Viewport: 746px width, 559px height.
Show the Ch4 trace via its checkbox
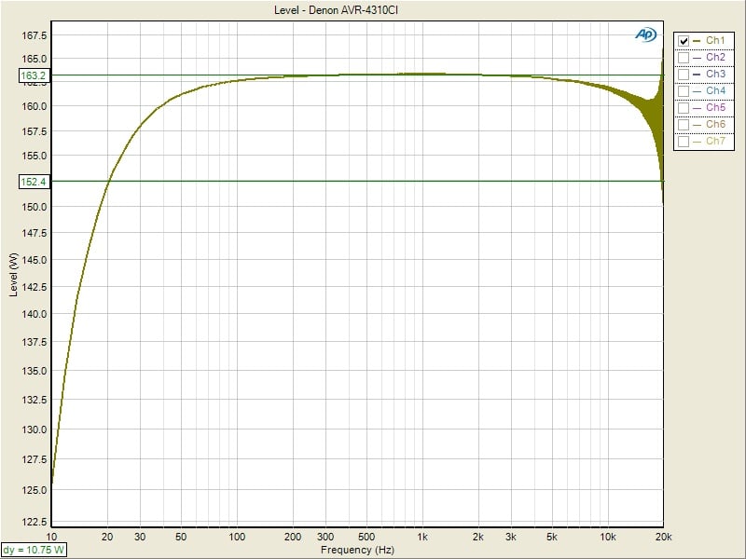click(x=684, y=91)
